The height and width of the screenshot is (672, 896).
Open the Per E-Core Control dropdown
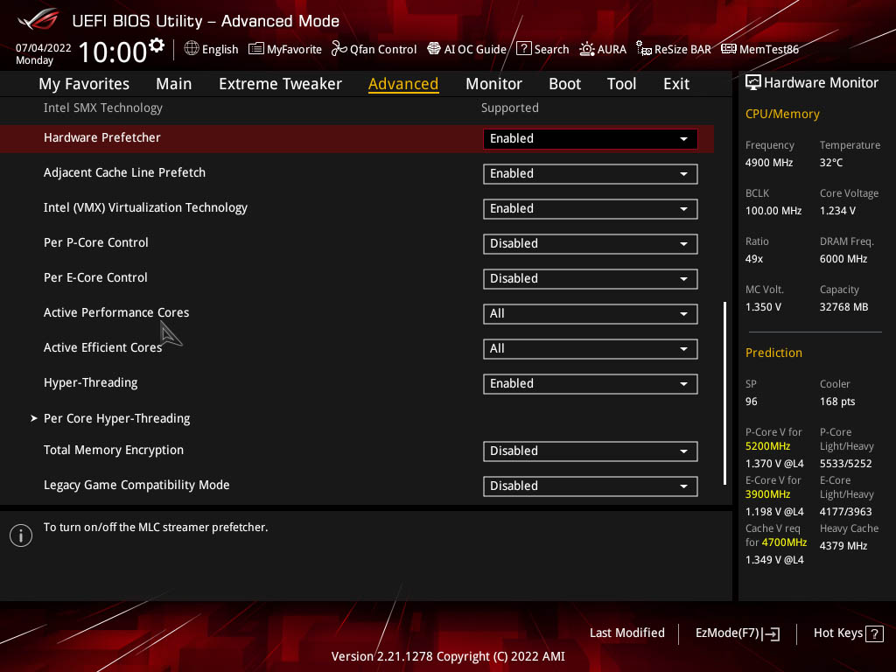coord(590,278)
